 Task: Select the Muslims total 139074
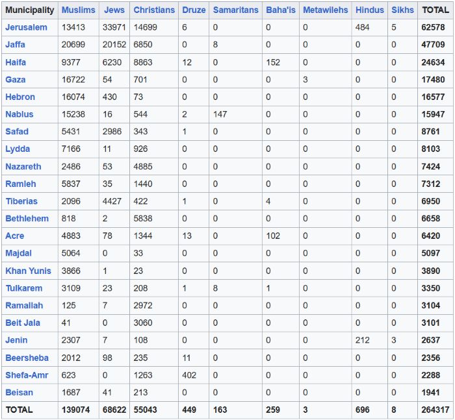(75, 410)
